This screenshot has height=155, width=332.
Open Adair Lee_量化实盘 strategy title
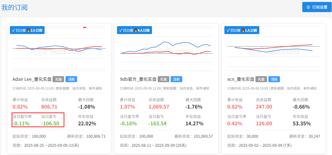coord(32,79)
